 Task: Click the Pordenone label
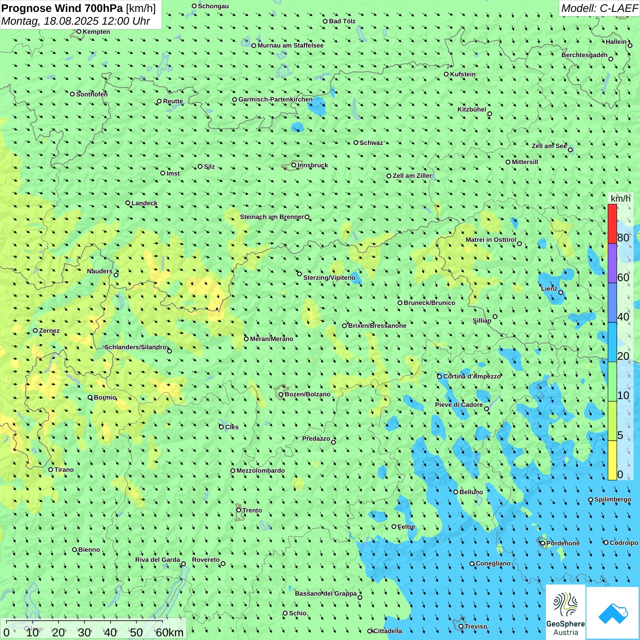(563, 543)
